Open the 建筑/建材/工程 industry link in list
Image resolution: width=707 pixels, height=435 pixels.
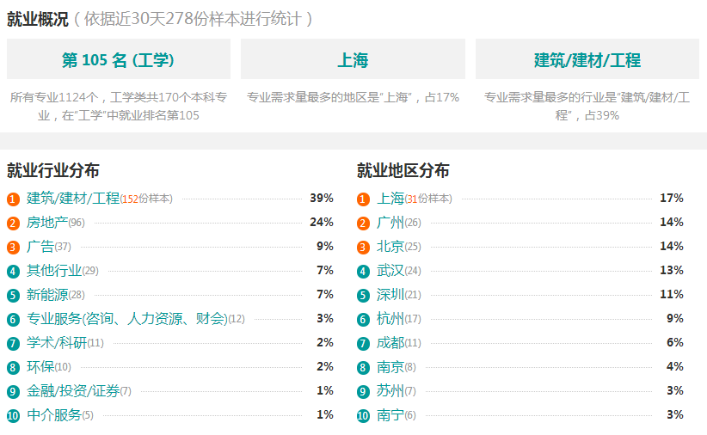[73, 199]
